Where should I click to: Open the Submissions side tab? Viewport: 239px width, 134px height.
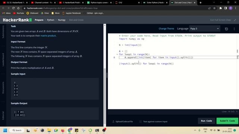click(x=3, y=32)
